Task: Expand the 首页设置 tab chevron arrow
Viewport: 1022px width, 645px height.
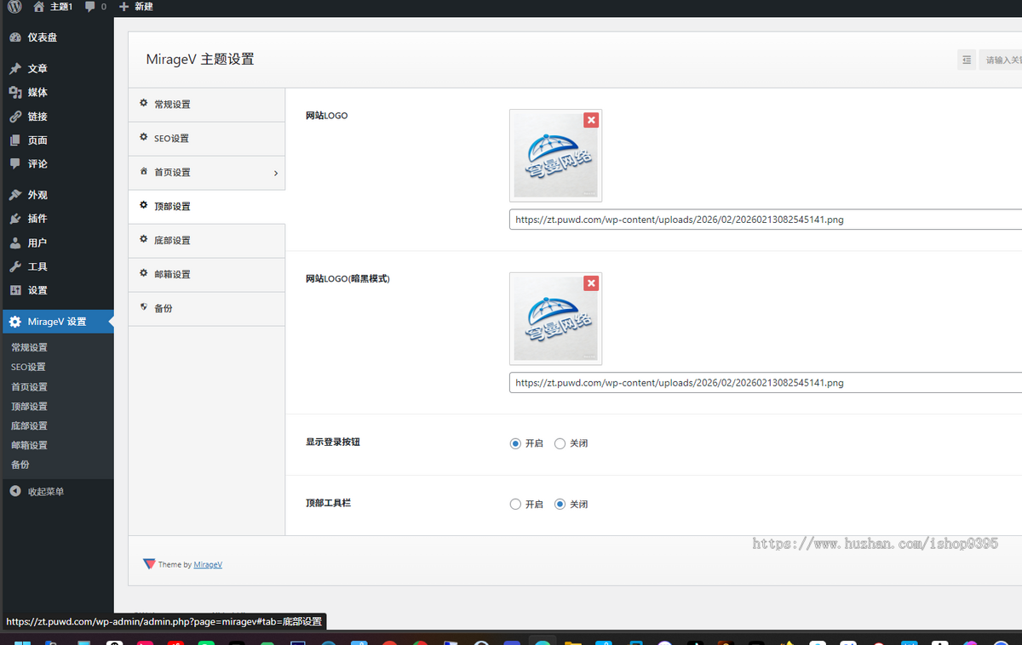Action: [275, 174]
